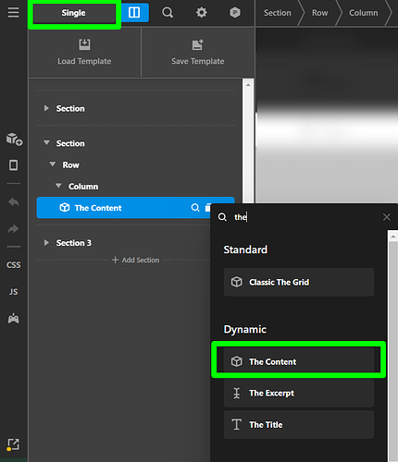Choose The Content dynamic element
Screen dimensions: 398x462
click(x=299, y=361)
